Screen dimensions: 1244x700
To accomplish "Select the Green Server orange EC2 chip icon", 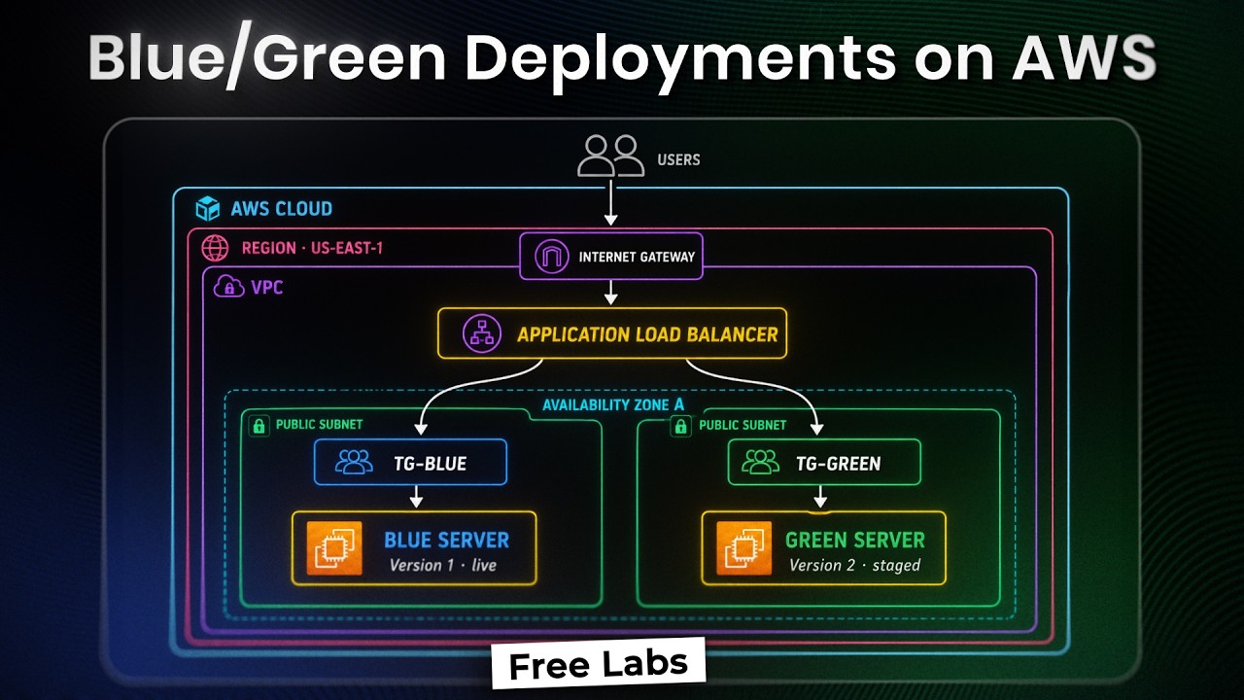I will click(744, 548).
